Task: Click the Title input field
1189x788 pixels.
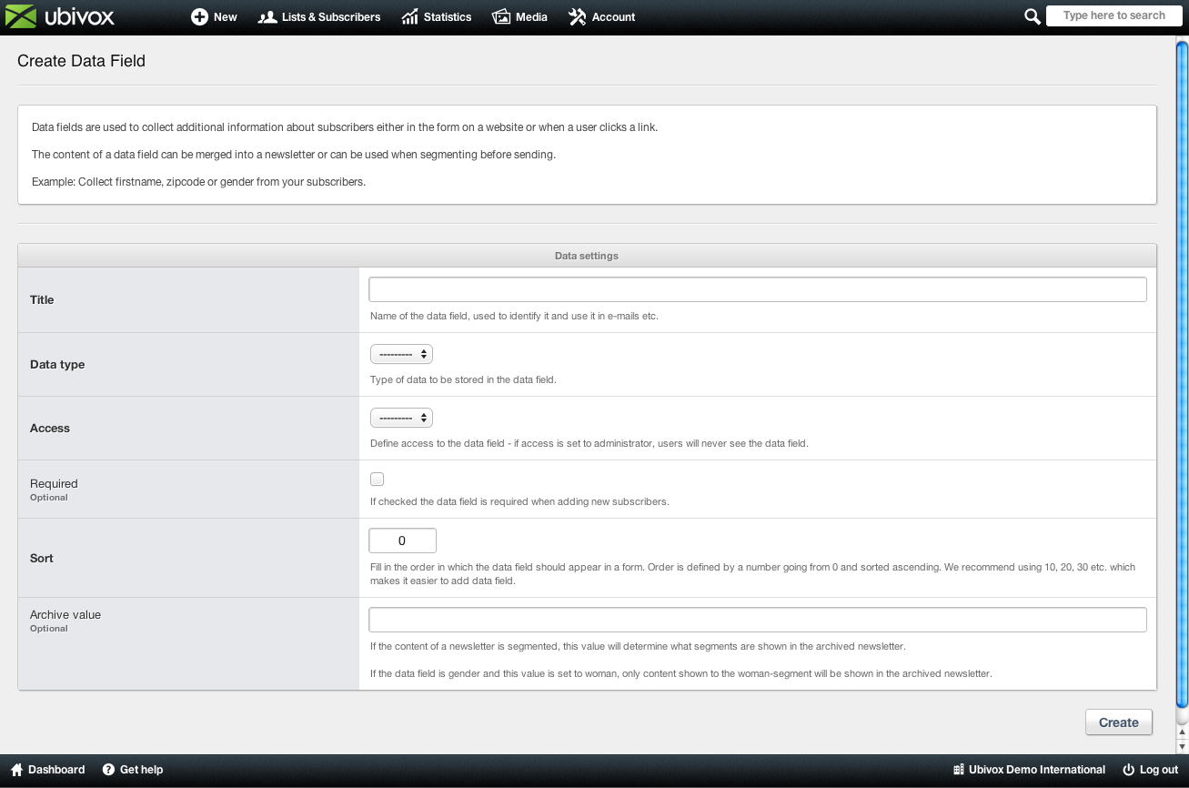Action: (x=757, y=289)
